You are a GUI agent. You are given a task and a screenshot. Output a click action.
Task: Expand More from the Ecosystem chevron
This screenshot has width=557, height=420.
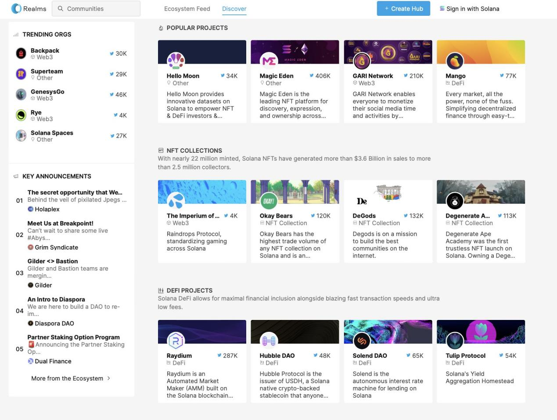109,378
